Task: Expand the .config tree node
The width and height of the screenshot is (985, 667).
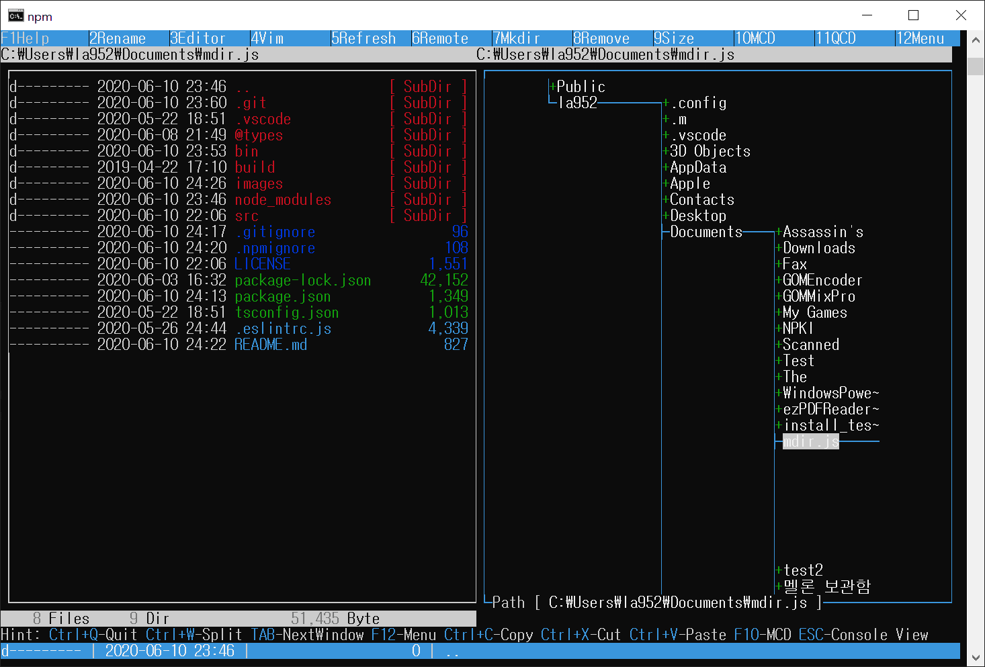Action: tap(666, 103)
